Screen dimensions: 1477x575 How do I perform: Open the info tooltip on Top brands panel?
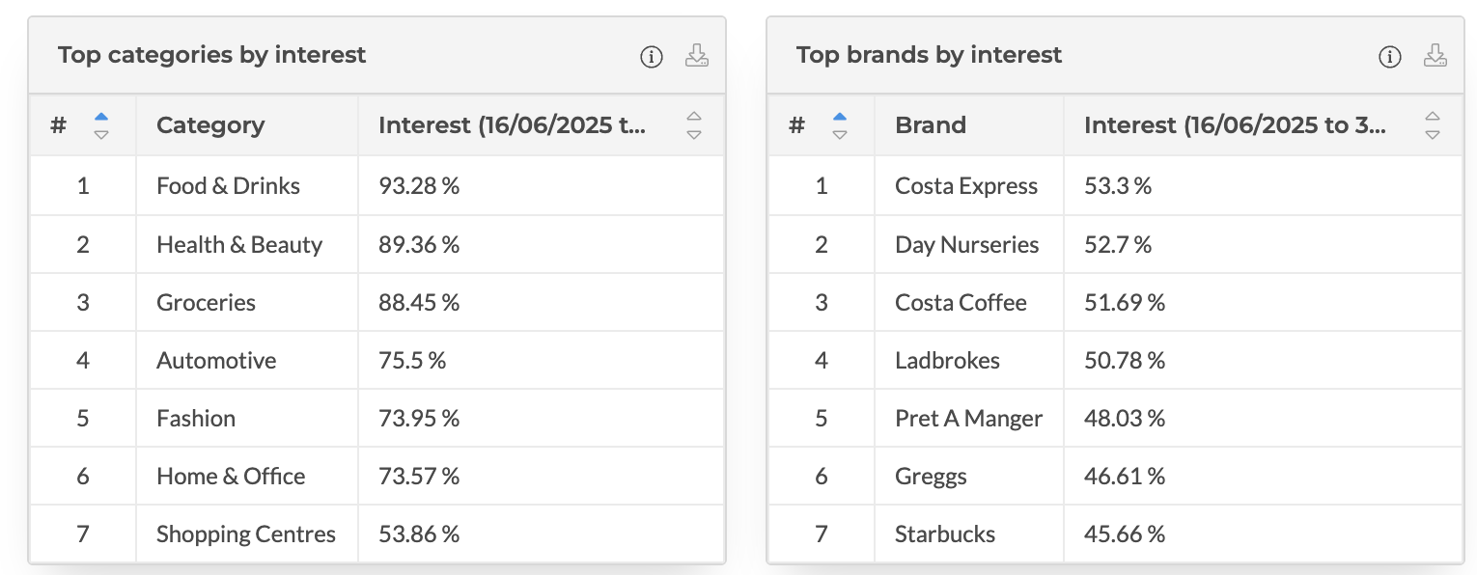tap(1389, 57)
